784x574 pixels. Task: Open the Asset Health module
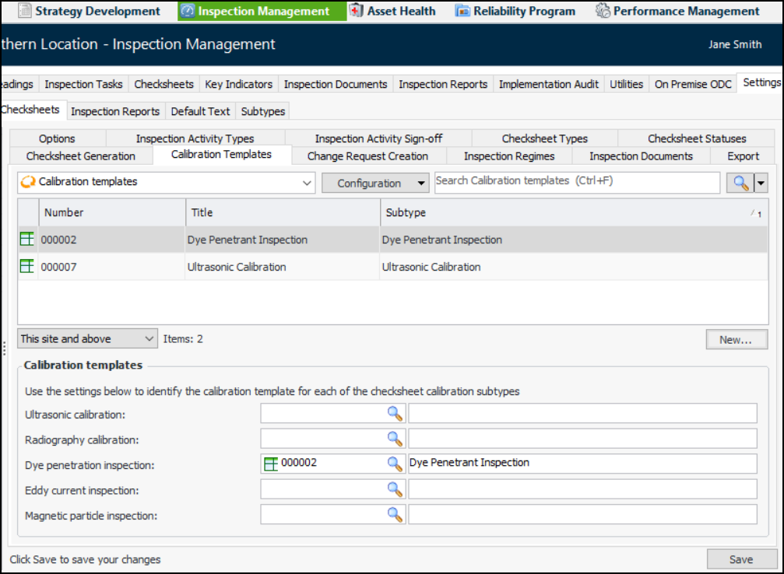pos(392,11)
